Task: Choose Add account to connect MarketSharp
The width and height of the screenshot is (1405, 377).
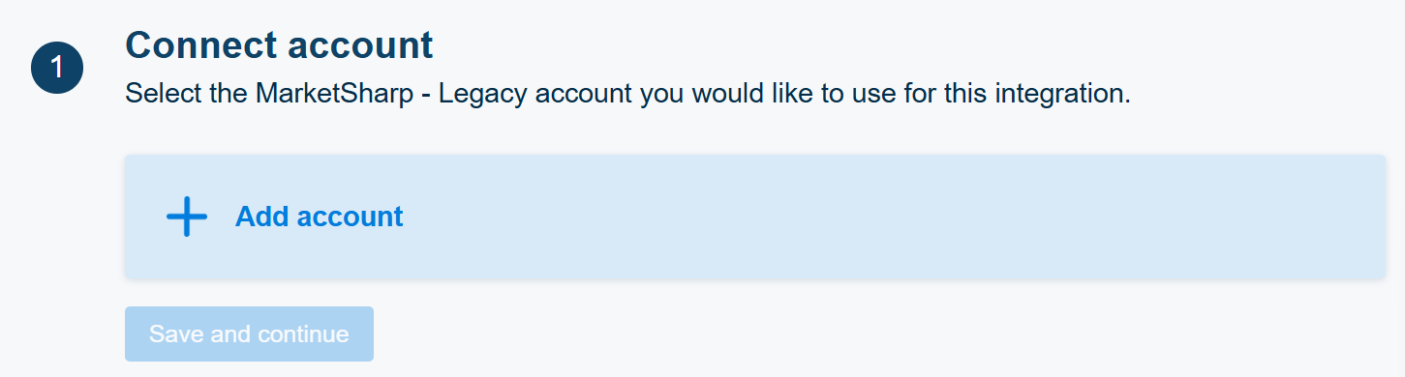Action: 319,217
